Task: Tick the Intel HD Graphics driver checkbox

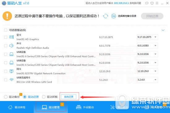Action: click(x=6, y=37)
